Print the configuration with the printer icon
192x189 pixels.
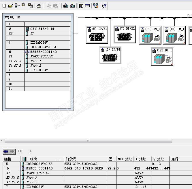pyautogui.click(x=39, y=6)
